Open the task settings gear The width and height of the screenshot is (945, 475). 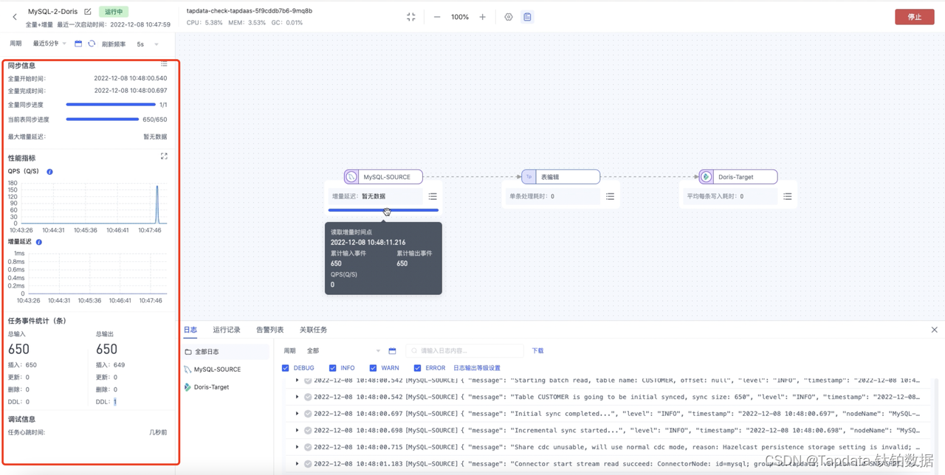pyautogui.click(x=509, y=17)
